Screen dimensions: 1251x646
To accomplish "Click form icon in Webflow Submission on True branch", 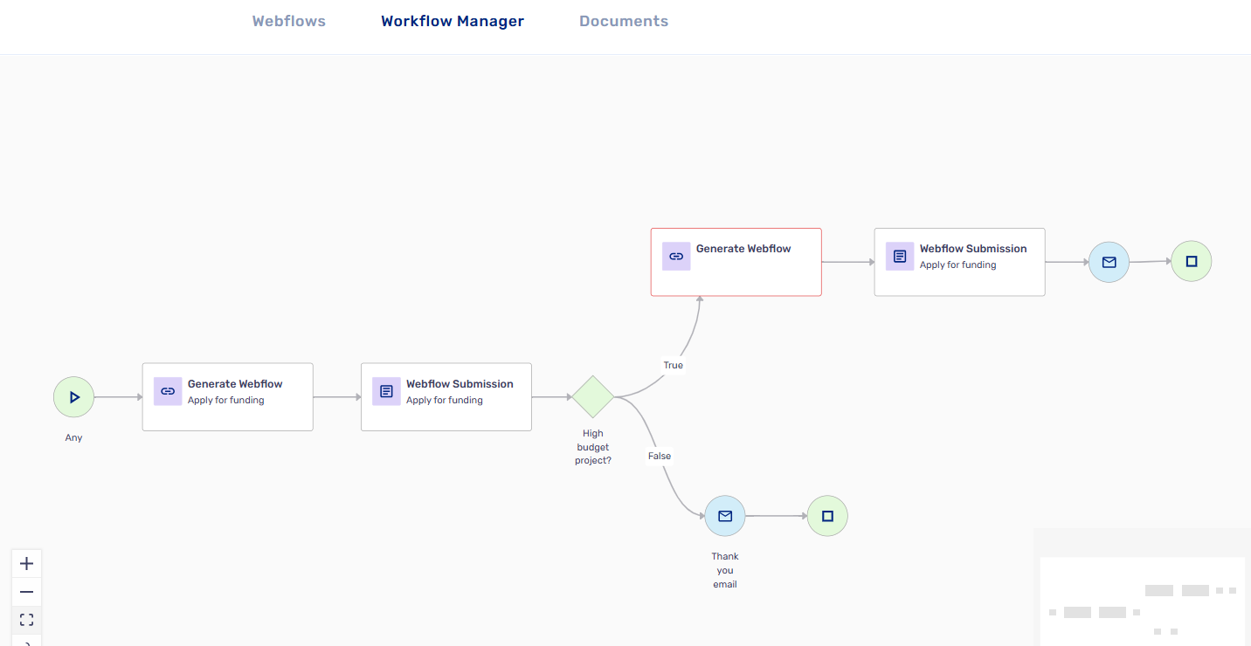I will pyautogui.click(x=900, y=257).
